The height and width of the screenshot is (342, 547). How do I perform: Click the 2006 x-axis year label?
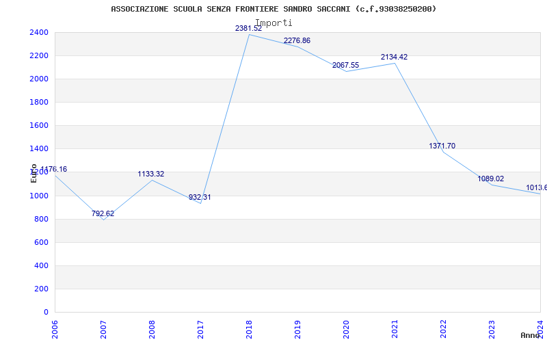(x=55, y=329)
